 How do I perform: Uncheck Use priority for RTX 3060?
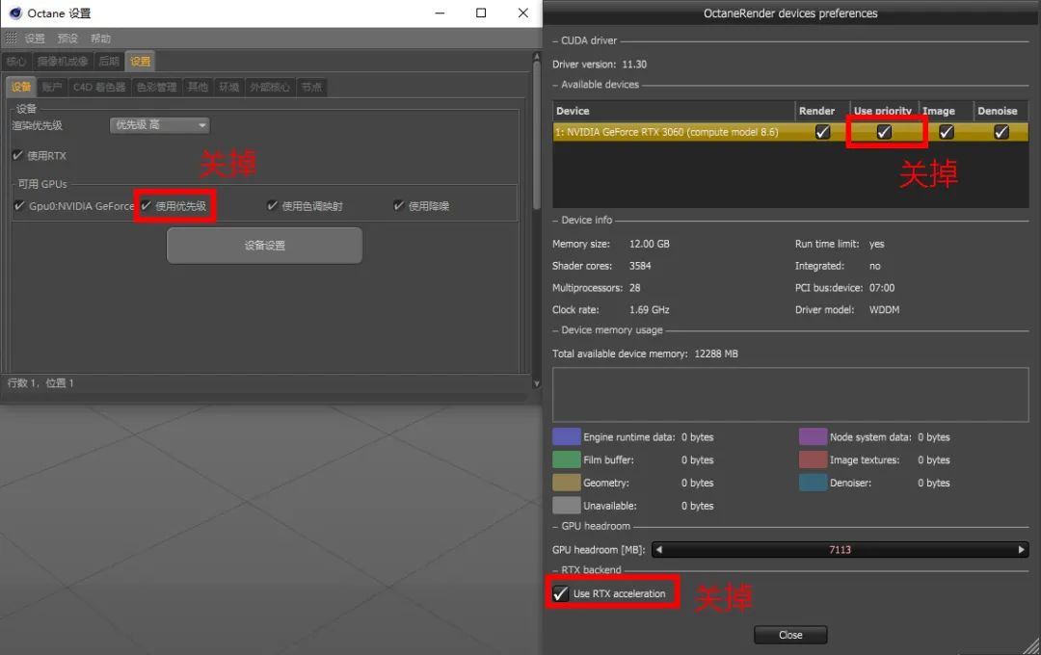pyautogui.click(x=884, y=133)
